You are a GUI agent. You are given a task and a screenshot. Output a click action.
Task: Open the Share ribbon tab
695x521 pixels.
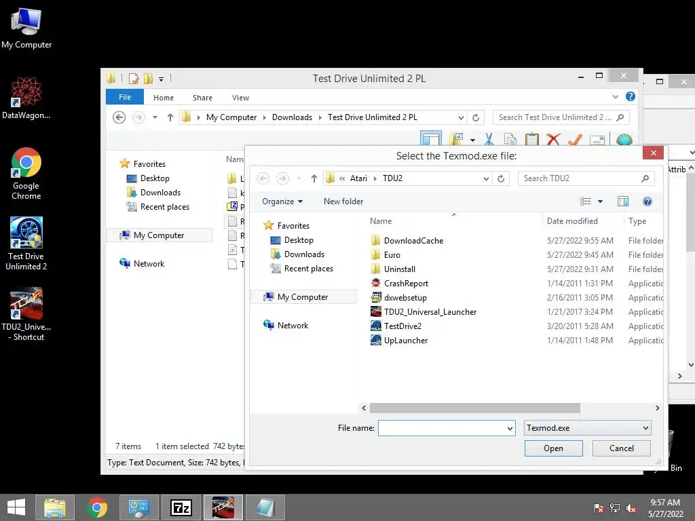[202, 98]
